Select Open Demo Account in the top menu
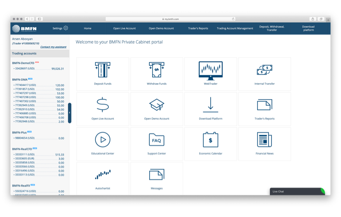This screenshot has width=341, height=217. [161, 28]
